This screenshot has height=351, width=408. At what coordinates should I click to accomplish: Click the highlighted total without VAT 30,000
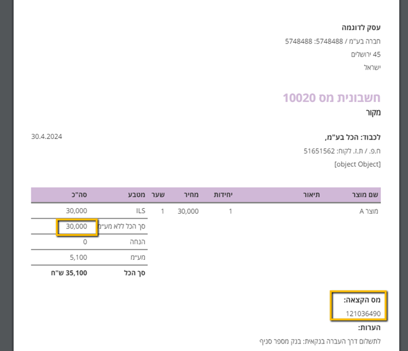click(x=77, y=226)
